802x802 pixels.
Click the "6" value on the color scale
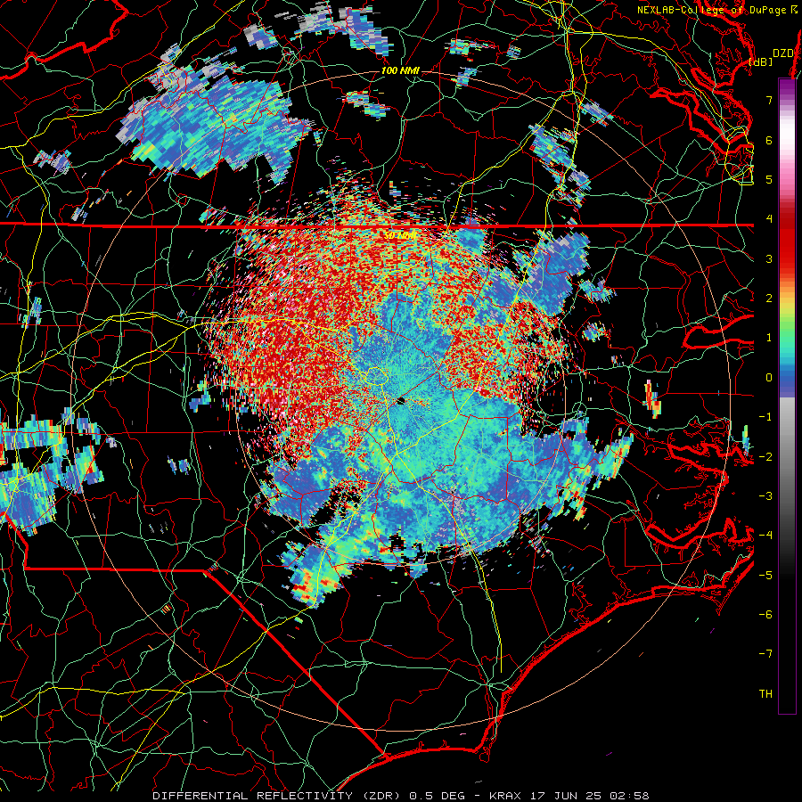769,140
